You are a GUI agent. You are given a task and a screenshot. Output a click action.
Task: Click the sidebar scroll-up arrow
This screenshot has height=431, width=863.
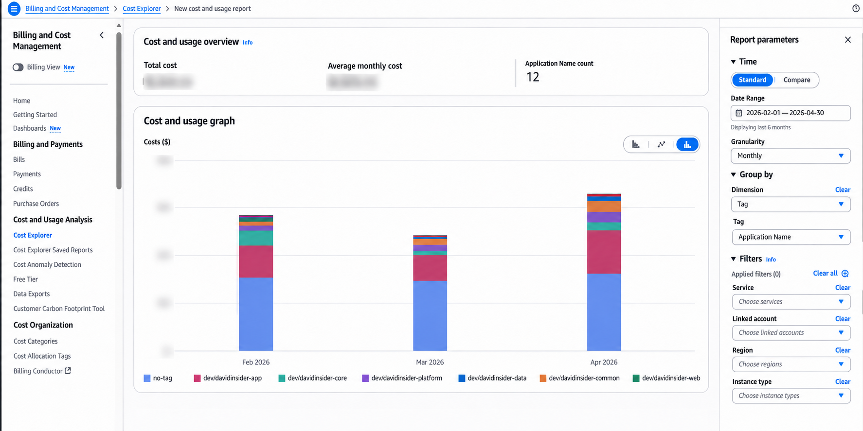[x=119, y=25]
